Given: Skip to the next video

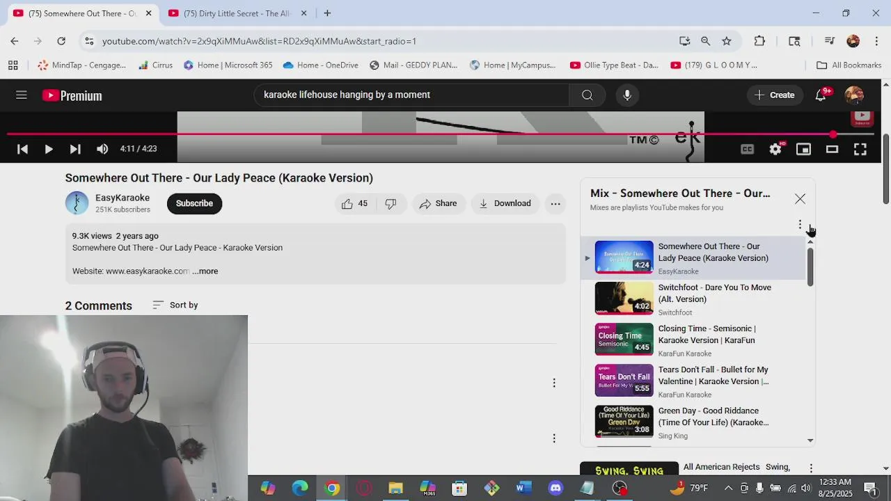Looking at the screenshot, I should click(x=75, y=149).
